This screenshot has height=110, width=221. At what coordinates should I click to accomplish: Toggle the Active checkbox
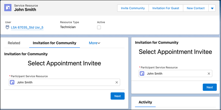(x=99, y=27)
